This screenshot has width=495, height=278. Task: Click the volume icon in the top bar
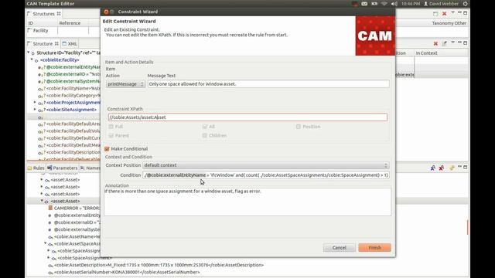[x=394, y=4]
